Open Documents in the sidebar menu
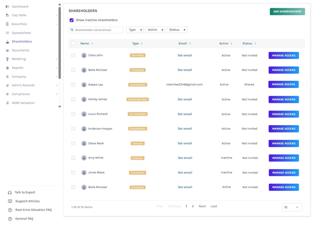The image size is (312, 231). (21, 50)
